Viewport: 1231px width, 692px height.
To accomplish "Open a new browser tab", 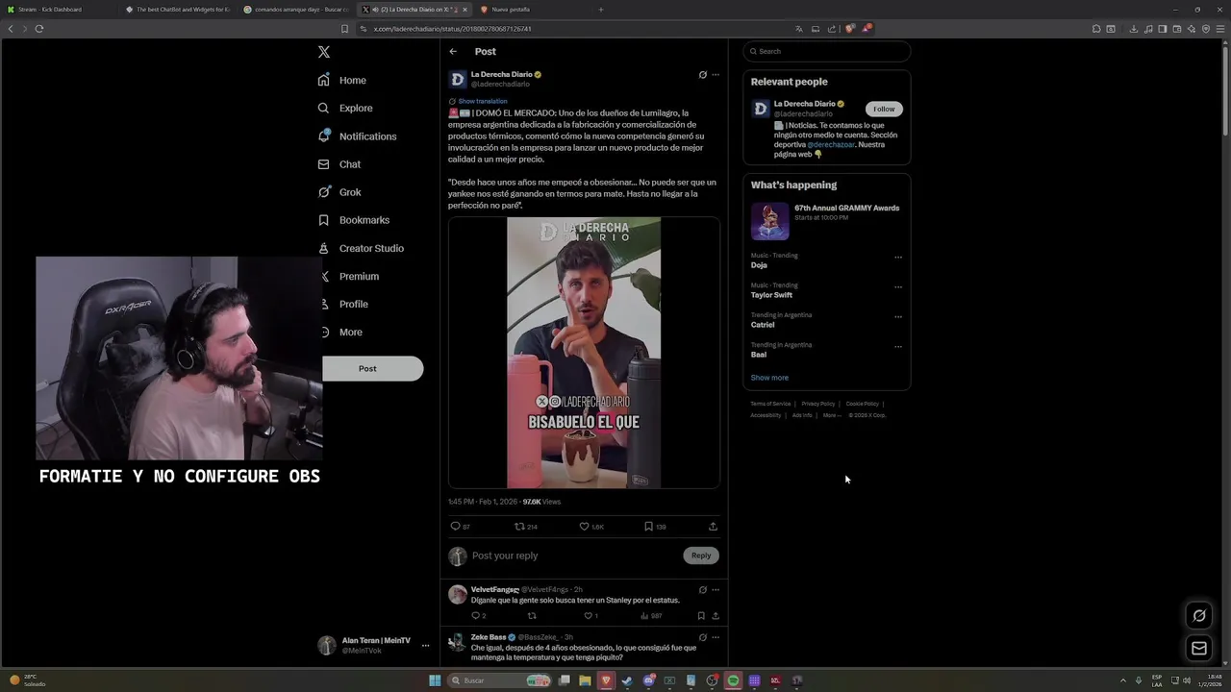I will pos(601,10).
